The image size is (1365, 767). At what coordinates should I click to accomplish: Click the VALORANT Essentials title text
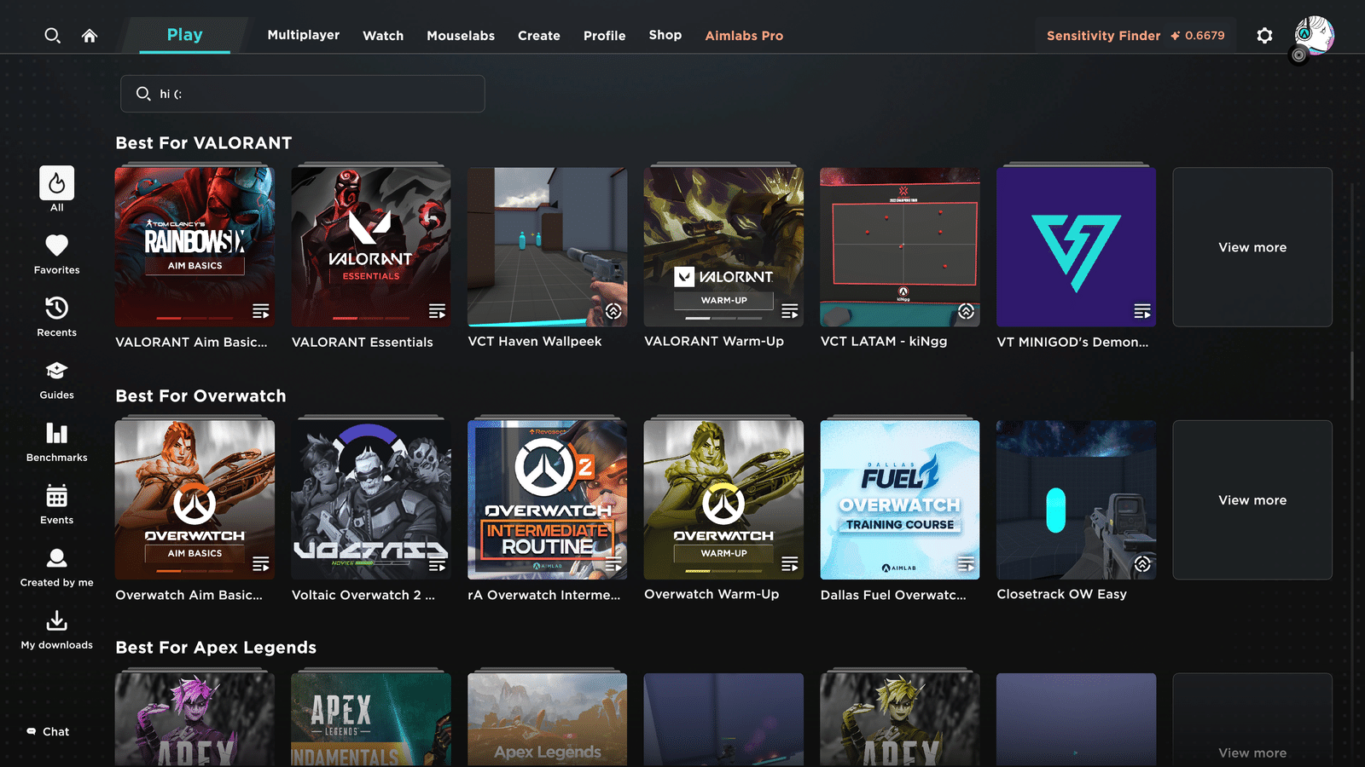click(363, 342)
